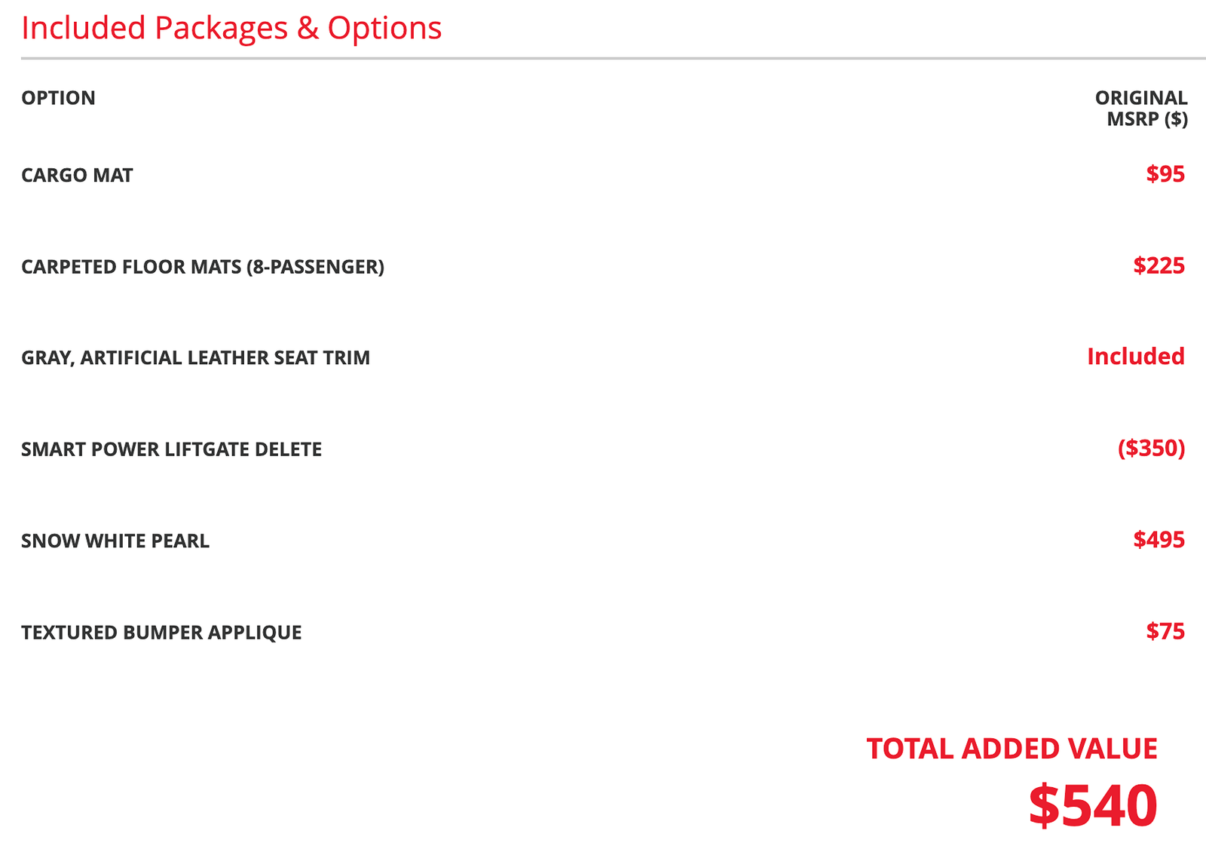Click the $225 floor mats price
1206x855 pixels.
pyautogui.click(x=1159, y=265)
